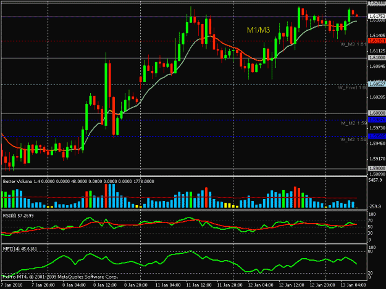Click the 1.61125 price axis value
The height and width of the screenshot is (289, 386).
pos(377,51)
